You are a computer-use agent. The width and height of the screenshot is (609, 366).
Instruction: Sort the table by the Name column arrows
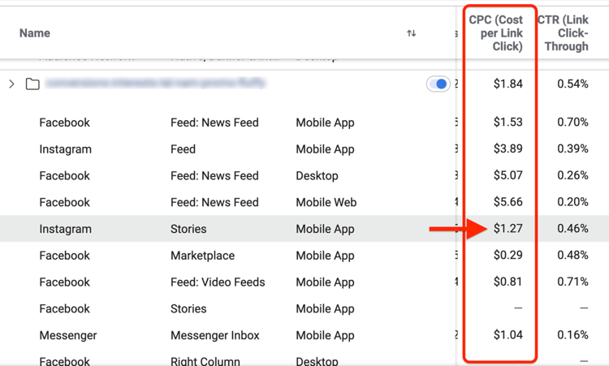(x=412, y=33)
